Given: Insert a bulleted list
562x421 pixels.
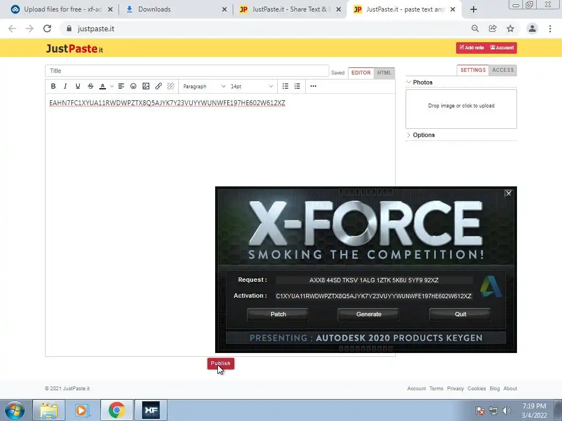Looking at the screenshot, I should coord(285,86).
